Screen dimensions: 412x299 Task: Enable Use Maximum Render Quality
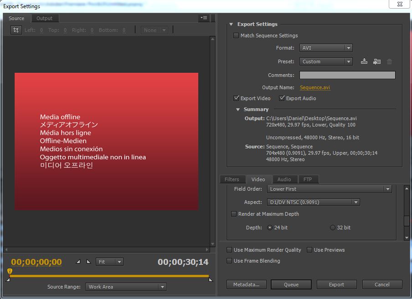(x=229, y=250)
